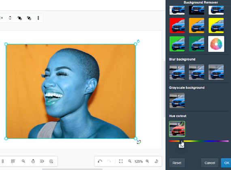Click the top-left resize handle of image

click(6, 44)
